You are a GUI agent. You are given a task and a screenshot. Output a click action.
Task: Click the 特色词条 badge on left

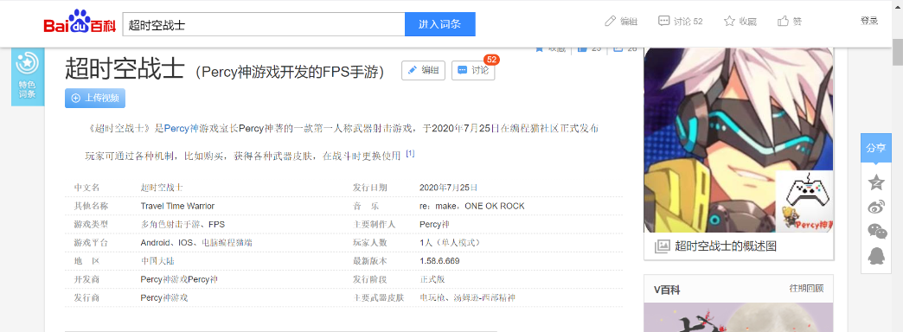click(x=28, y=78)
